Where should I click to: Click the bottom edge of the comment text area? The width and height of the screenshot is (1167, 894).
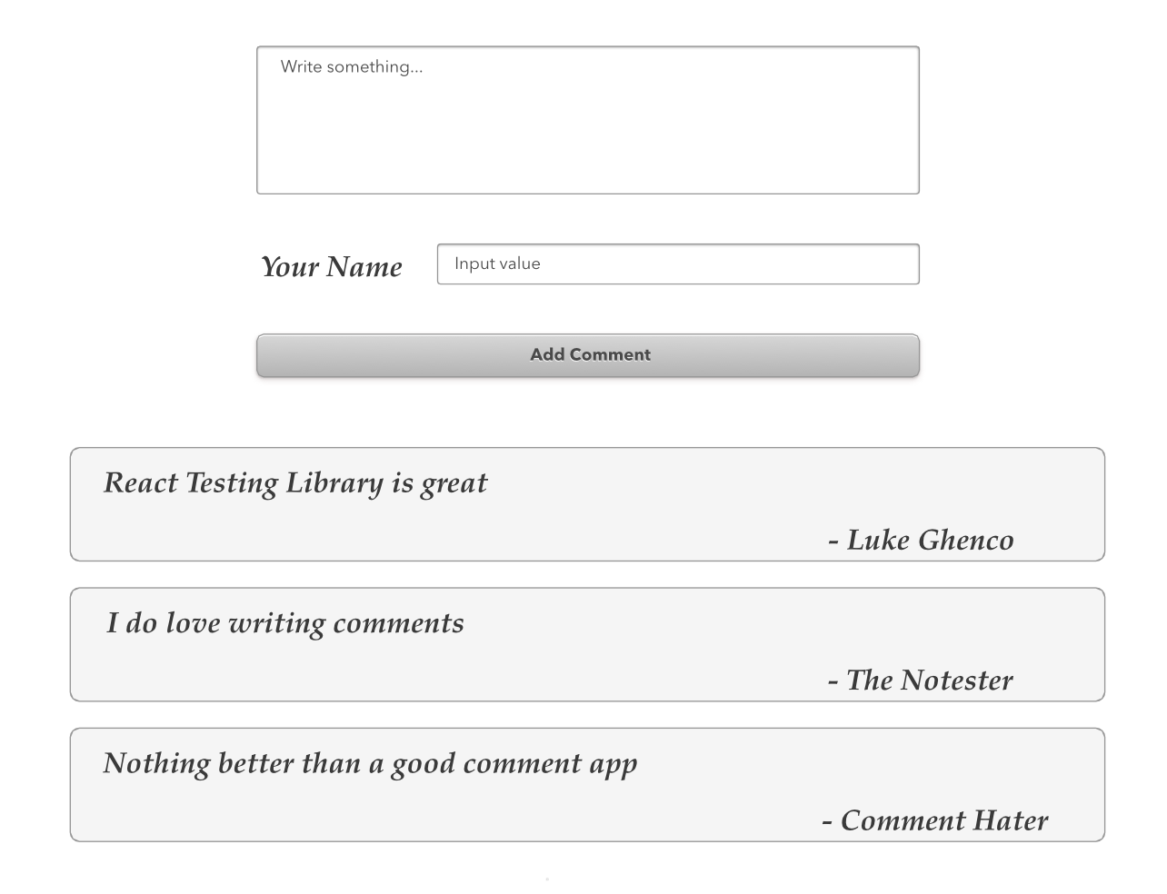(587, 192)
